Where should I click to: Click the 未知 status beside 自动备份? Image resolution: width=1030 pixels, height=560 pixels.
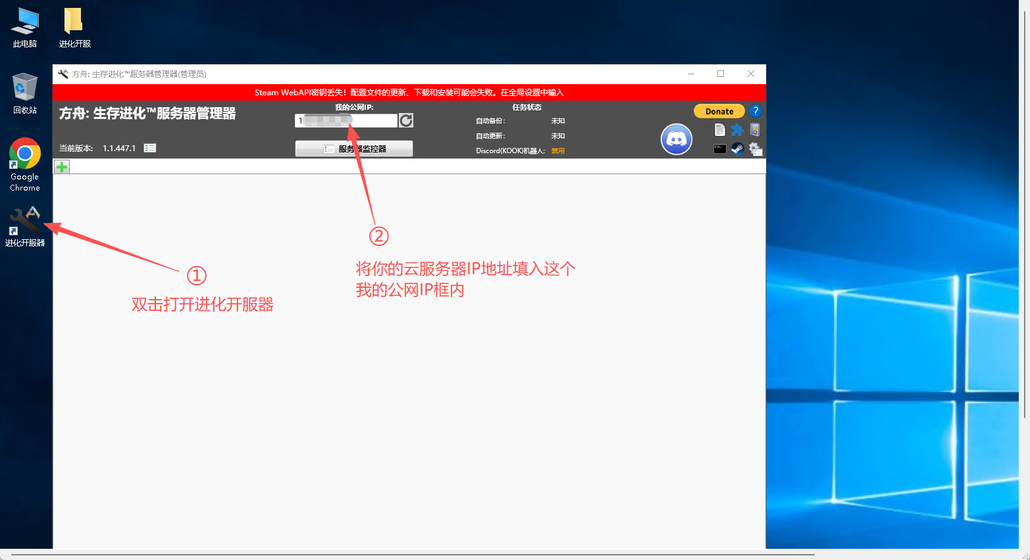click(x=558, y=121)
